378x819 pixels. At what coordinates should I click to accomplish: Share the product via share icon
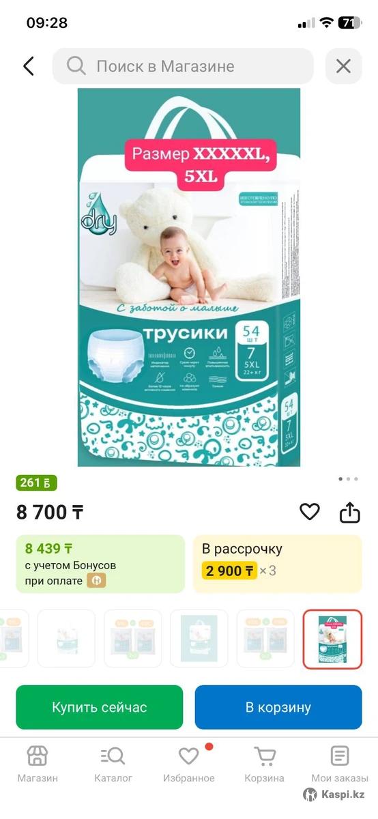tap(349, 512)
